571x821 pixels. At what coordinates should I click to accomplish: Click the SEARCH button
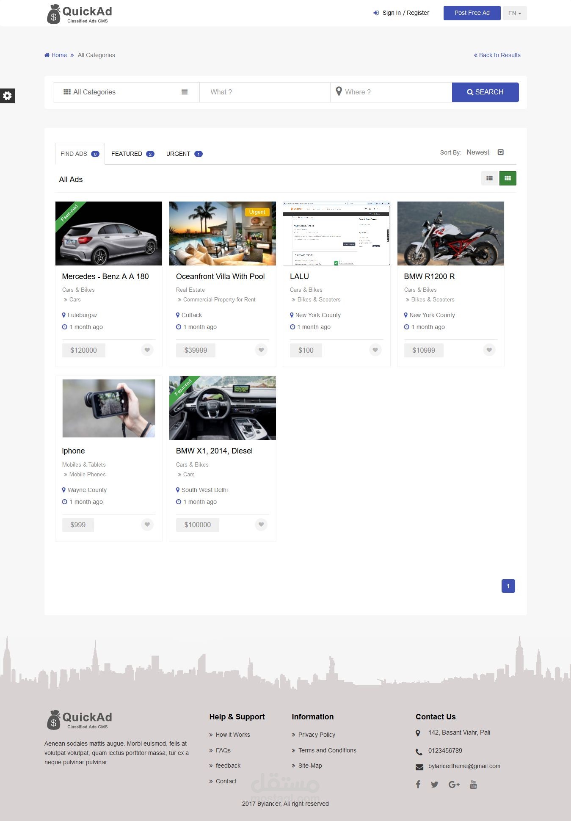point(485,92)
